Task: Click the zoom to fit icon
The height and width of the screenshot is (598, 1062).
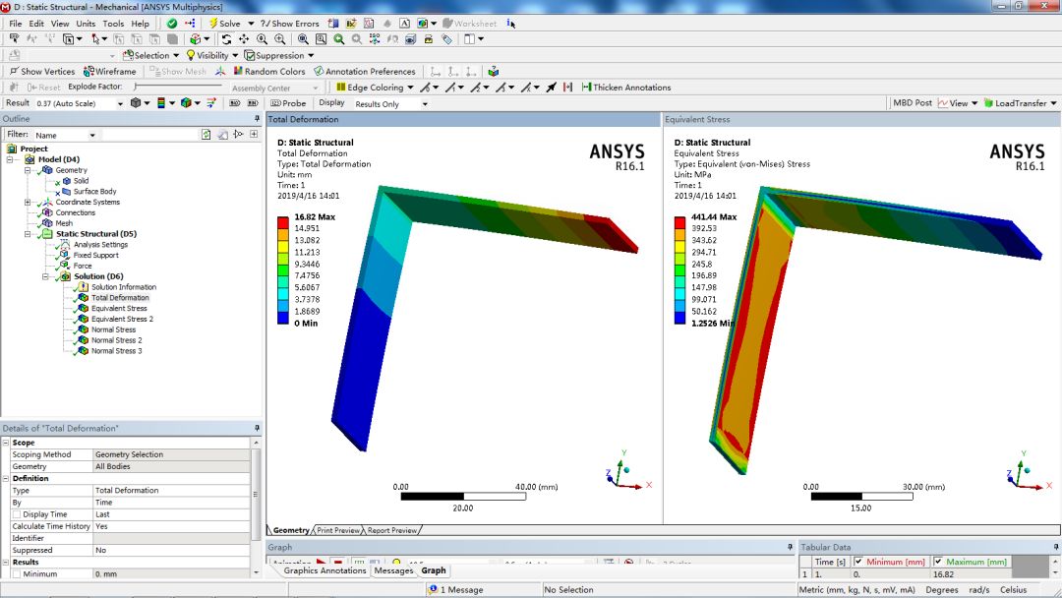Action: pyautogui.click(x=304, y=39)
